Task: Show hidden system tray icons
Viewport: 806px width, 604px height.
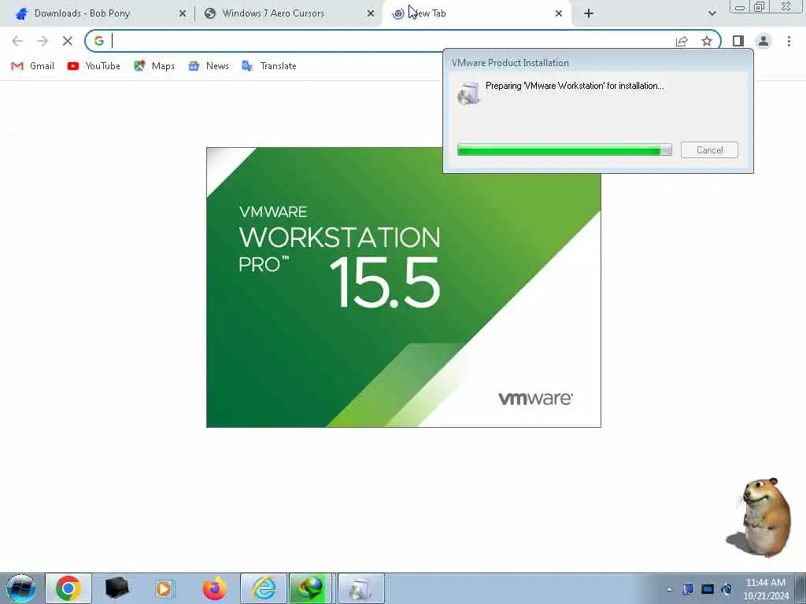Action: [x=669, y=589]
